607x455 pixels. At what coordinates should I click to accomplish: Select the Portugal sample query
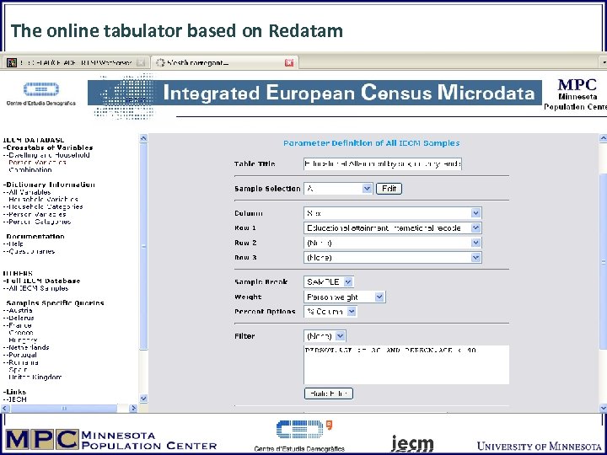(20, 355)
